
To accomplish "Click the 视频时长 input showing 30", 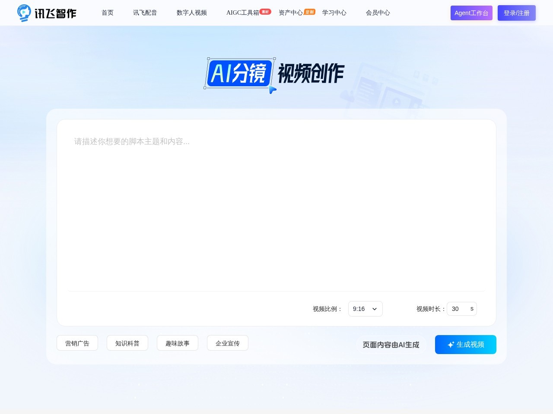I will point(462,309).
